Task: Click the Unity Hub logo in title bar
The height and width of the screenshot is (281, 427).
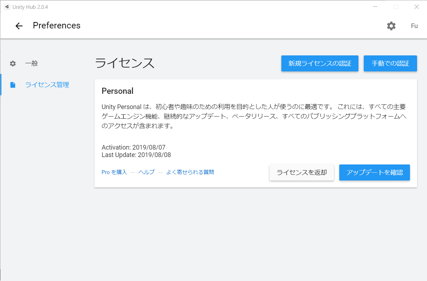Action: [x=7, y=7]
